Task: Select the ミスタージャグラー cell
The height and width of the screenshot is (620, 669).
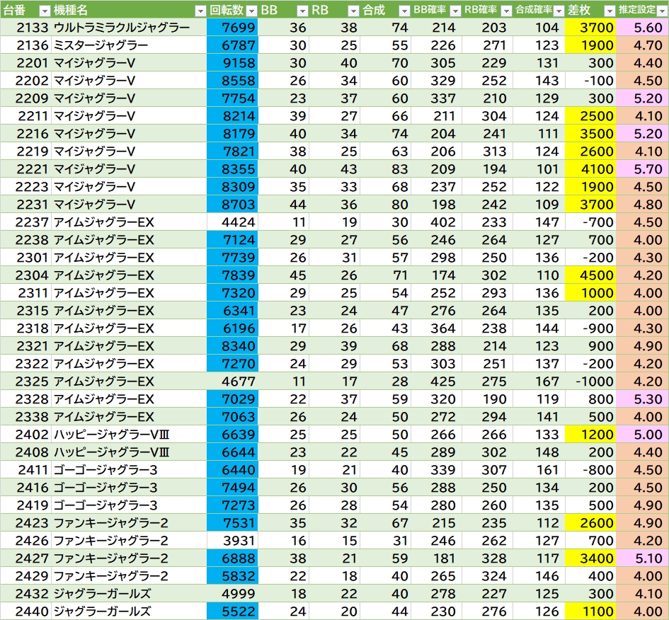Action: (129, 45)
